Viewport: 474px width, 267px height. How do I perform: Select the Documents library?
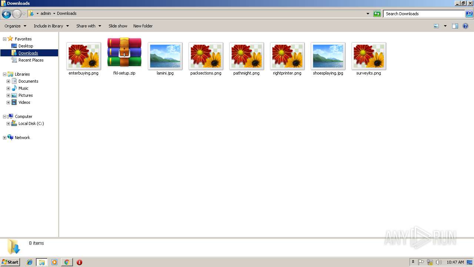click(x=28, y=81)
